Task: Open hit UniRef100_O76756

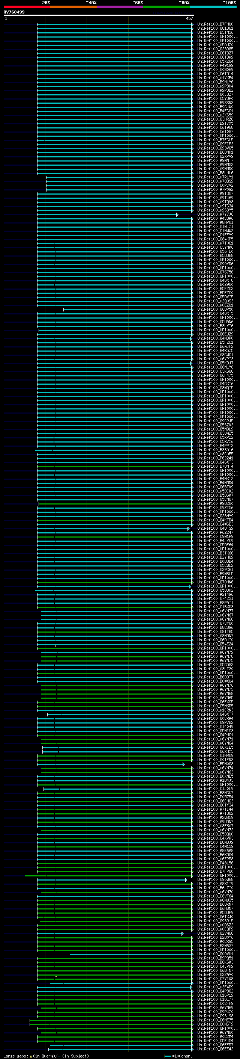Action: tap(215, 272)
